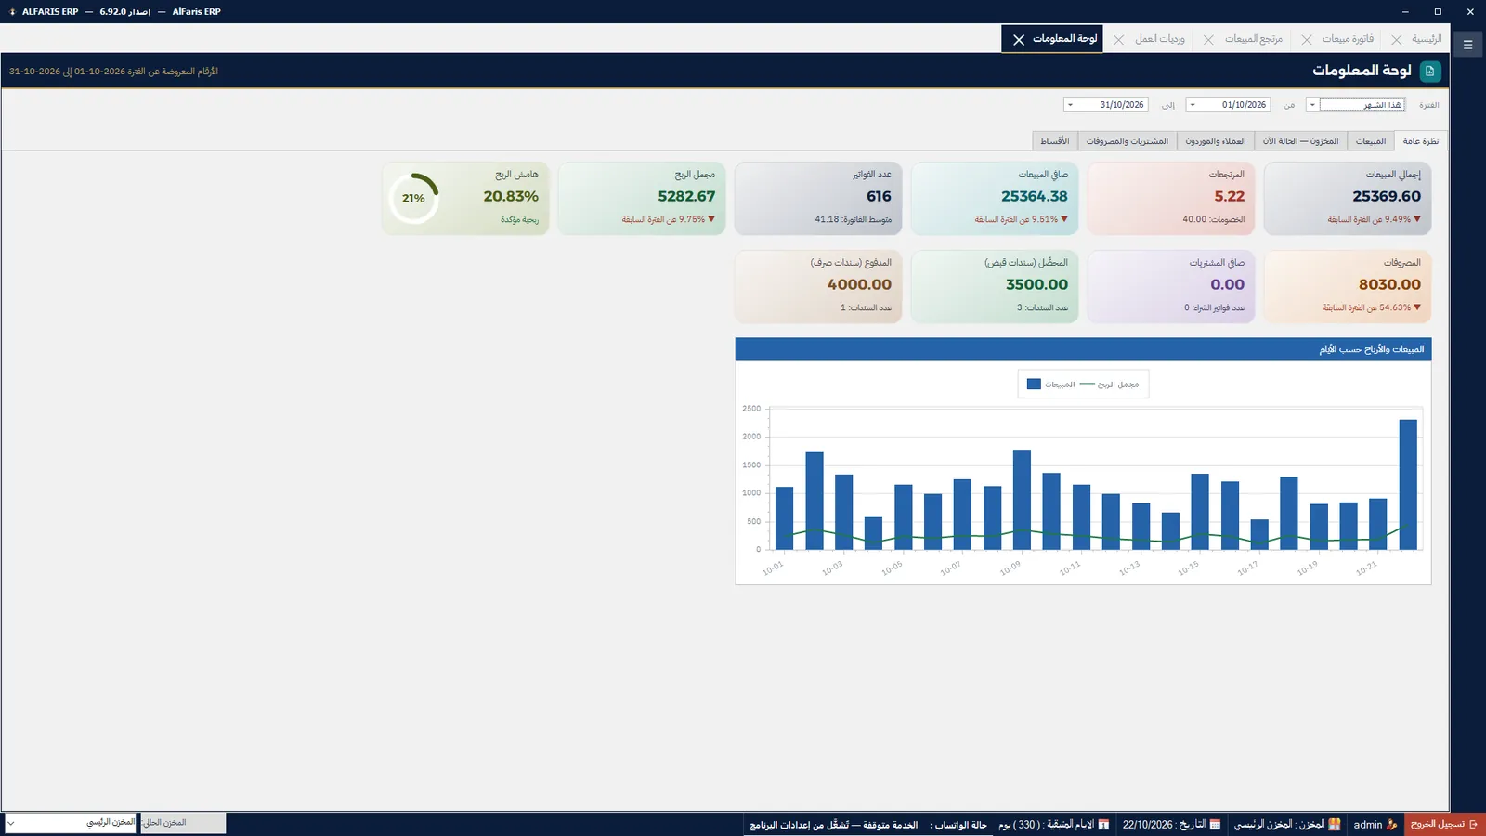This screenshot has height=836, width=1486.
Task: Click عدد السندات: 3 text
Action: 1042,307
